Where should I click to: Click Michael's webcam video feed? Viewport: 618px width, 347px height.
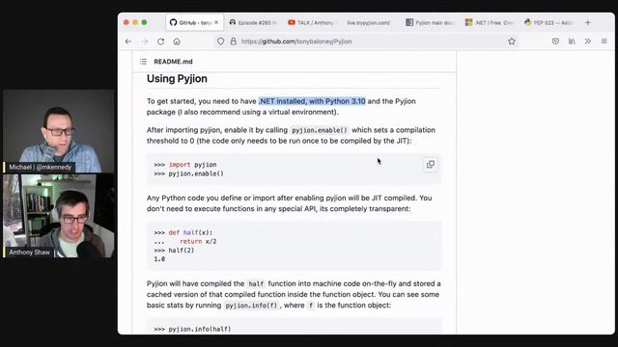coord(58,131)
